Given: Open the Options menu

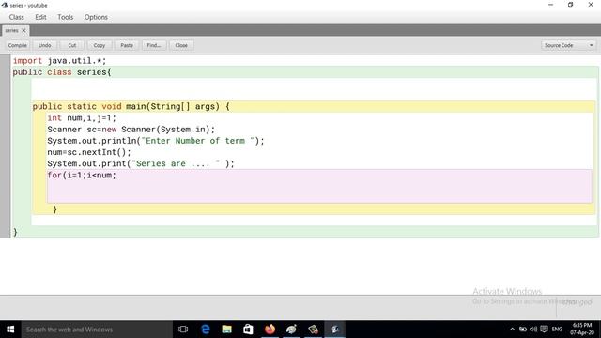Looking at the screenshot, I should (x=96, y=17).
